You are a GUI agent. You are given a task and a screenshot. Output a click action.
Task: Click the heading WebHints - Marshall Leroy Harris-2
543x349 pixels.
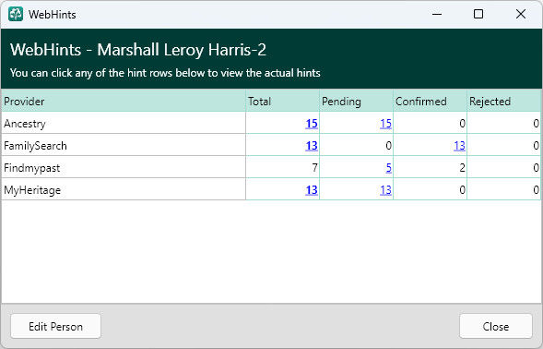138,50
